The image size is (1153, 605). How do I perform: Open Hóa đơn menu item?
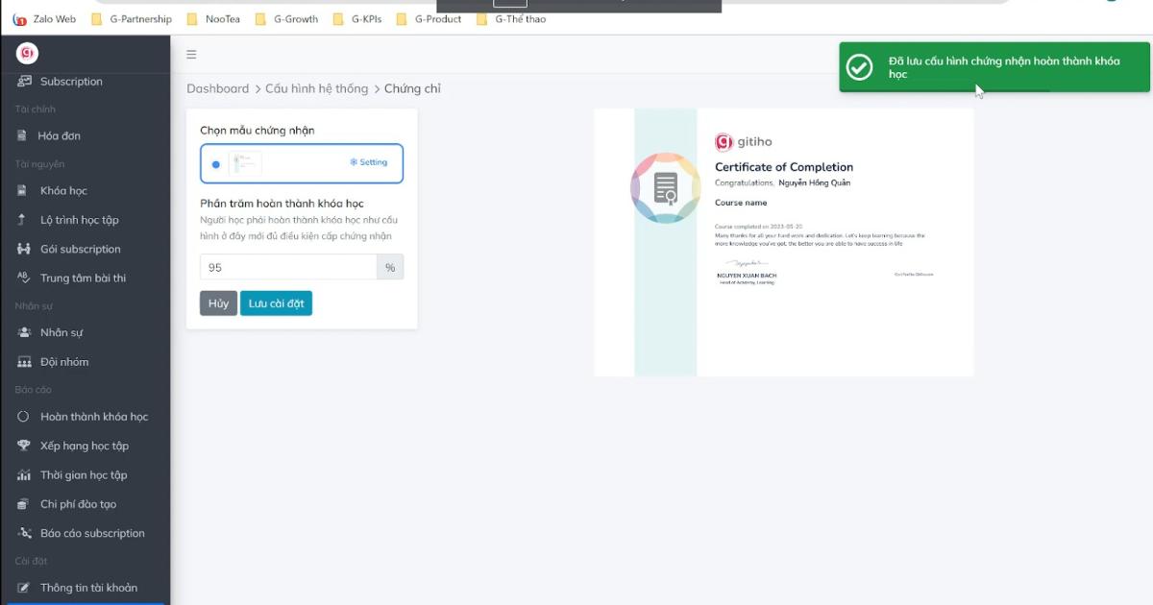(60, 135)
